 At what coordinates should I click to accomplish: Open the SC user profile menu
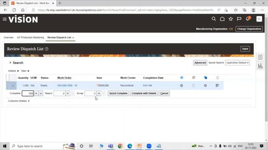(259, 19)
